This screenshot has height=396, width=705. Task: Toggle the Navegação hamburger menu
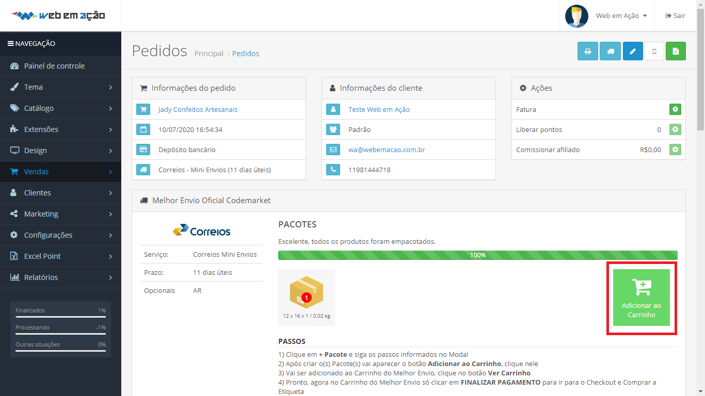pos(10,44)
